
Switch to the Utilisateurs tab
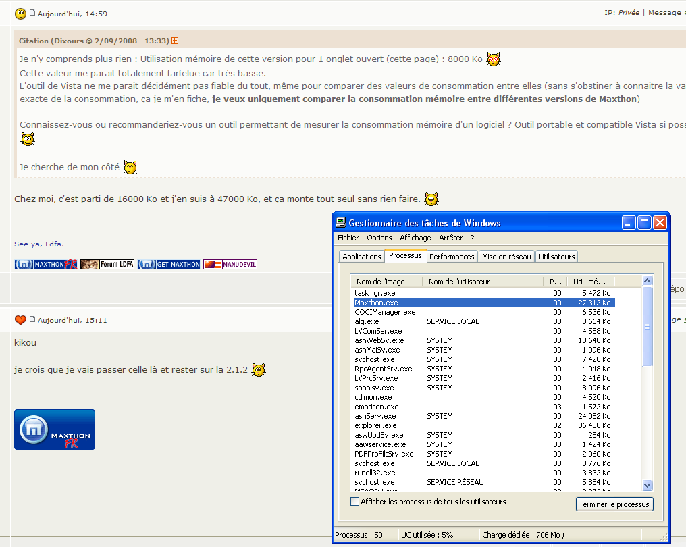point(557,257)
